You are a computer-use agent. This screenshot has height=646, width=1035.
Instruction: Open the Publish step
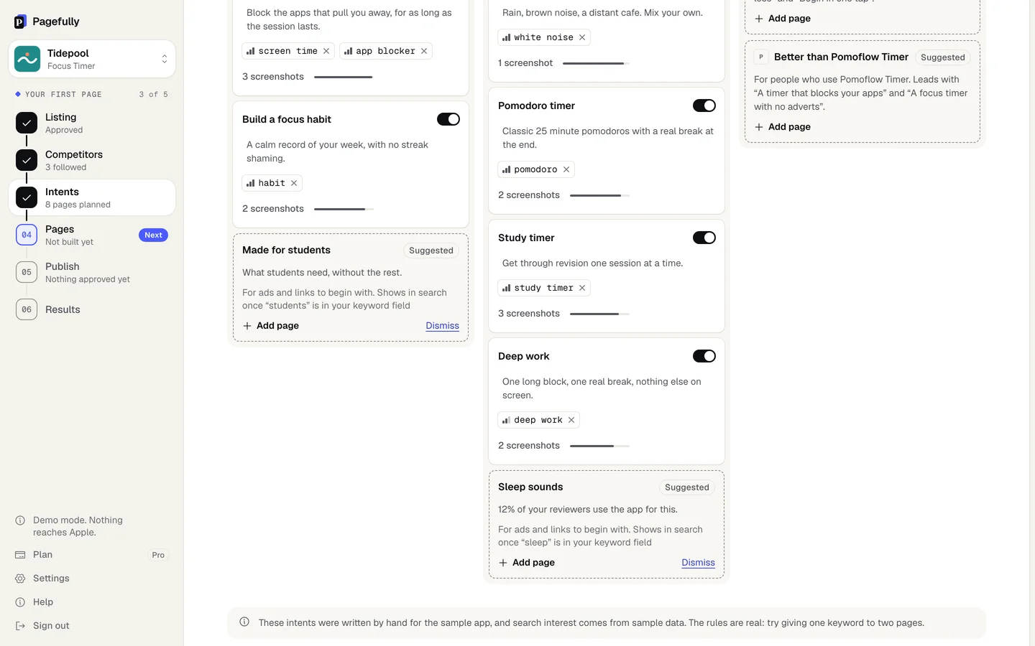pos(92,272)
